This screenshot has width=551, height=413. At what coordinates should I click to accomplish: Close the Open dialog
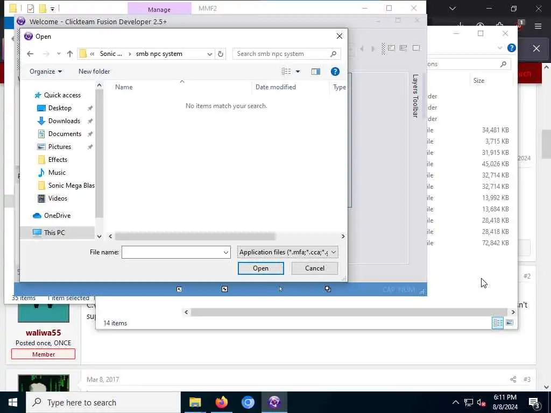click(x=339, y=36)
